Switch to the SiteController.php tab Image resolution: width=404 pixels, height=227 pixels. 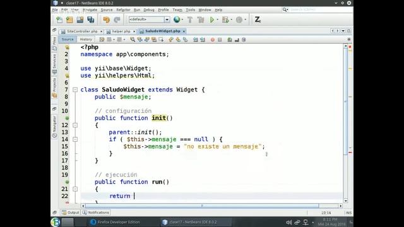click(82, 31)
